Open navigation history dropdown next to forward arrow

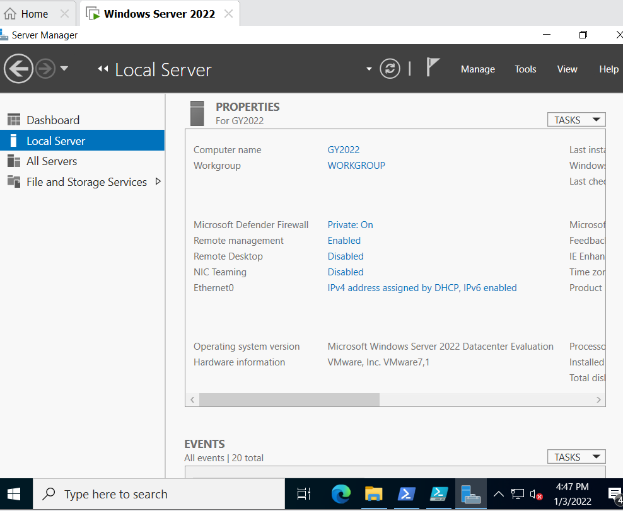click(x=64, y=69)
